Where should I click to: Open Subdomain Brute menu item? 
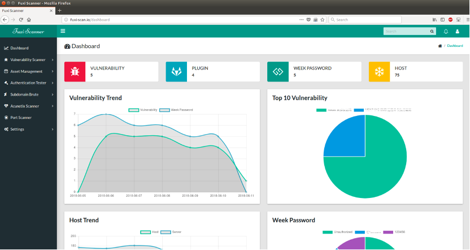tap(28, 94)
